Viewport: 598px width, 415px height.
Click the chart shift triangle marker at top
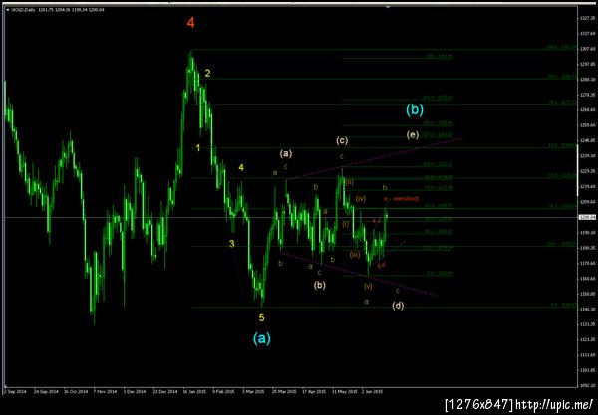[x=388, y=7]
